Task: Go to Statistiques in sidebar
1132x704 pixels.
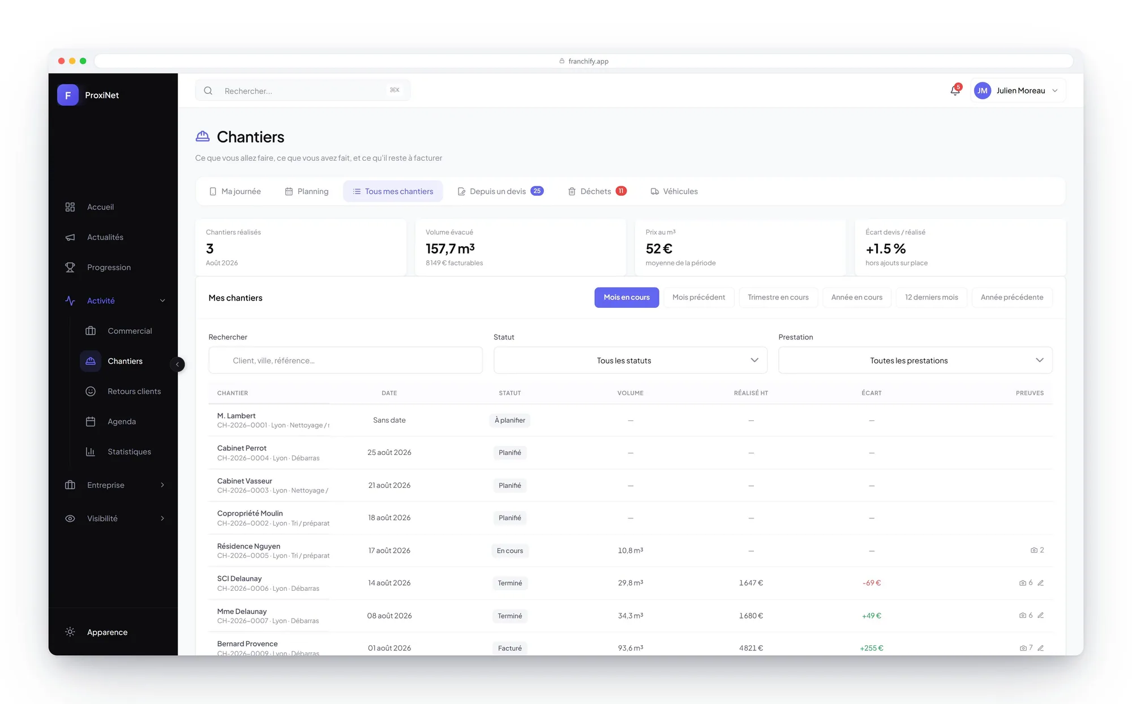Action: (129, 452)
